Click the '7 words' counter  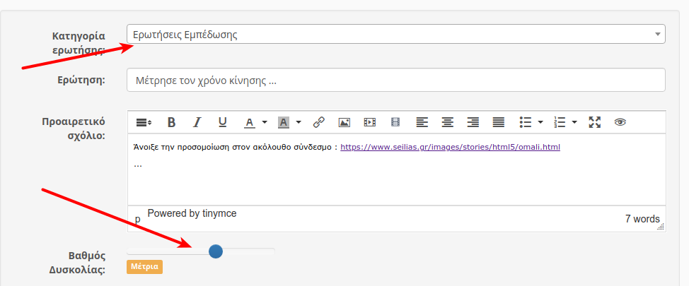tap(642, 219)
